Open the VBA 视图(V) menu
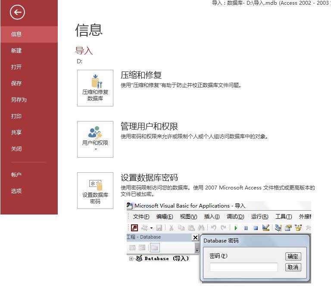 [188, 217]
